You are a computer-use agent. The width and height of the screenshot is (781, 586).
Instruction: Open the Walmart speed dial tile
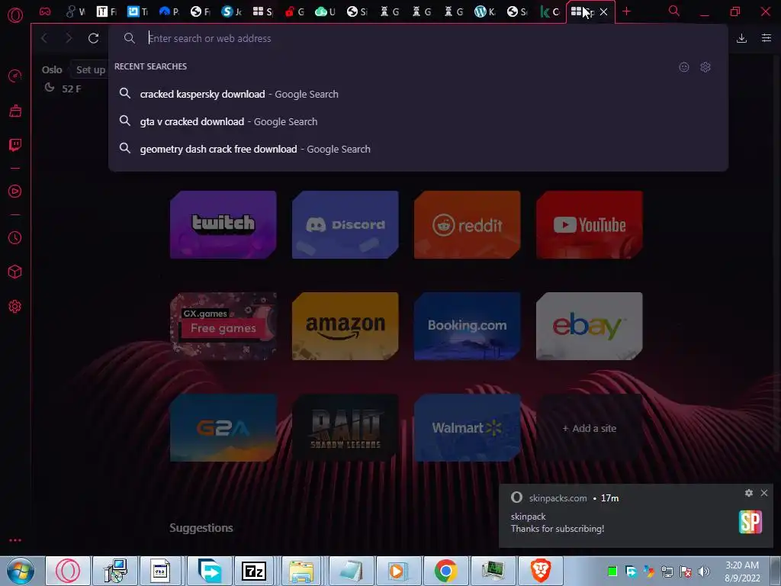point(468,428)
